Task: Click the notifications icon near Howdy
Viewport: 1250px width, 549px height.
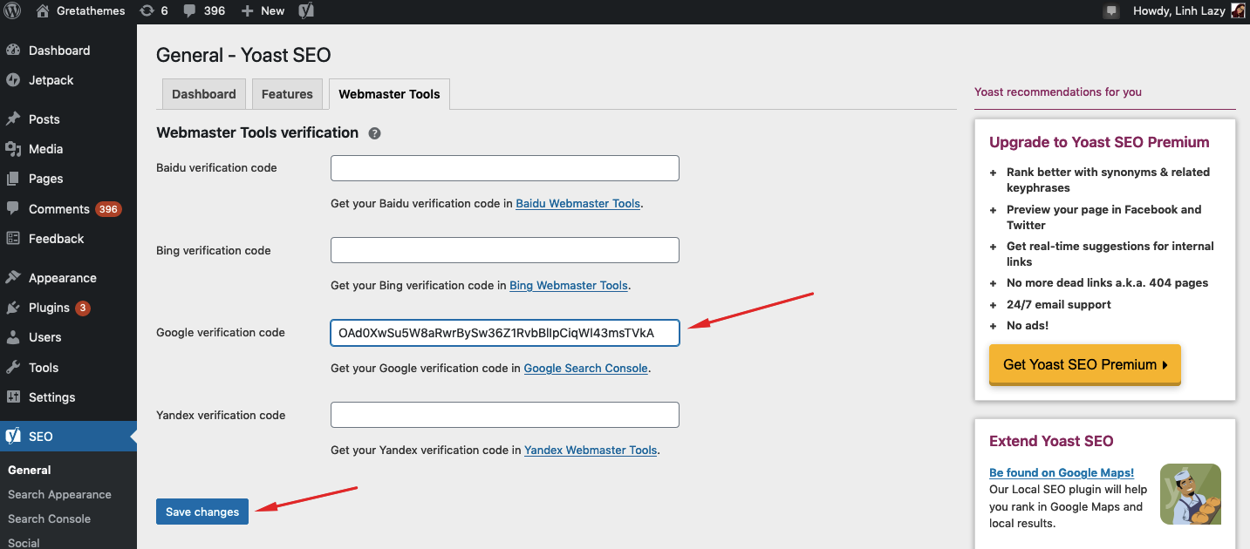Action: (x=1110, y=11)
